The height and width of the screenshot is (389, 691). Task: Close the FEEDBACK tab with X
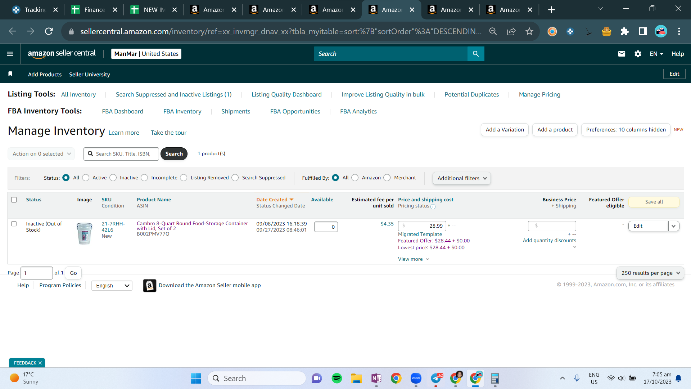40,363
